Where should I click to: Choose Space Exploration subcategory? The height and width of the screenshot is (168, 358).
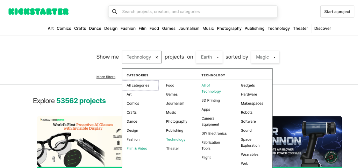click(x=250, y=143)
